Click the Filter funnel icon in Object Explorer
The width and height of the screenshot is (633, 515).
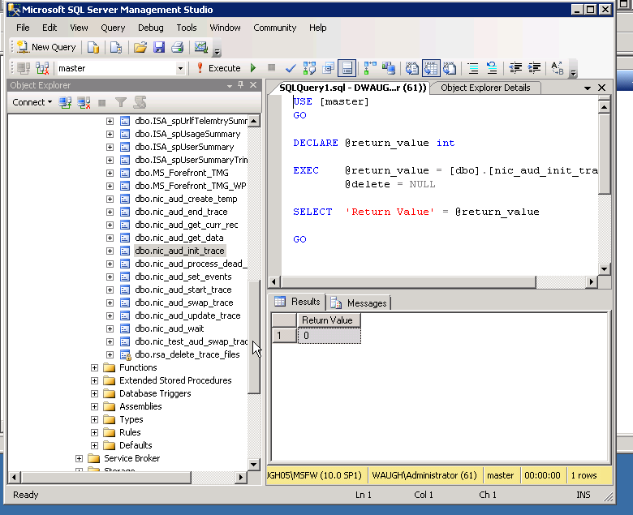pyautogui.click(x=121, y=102)
